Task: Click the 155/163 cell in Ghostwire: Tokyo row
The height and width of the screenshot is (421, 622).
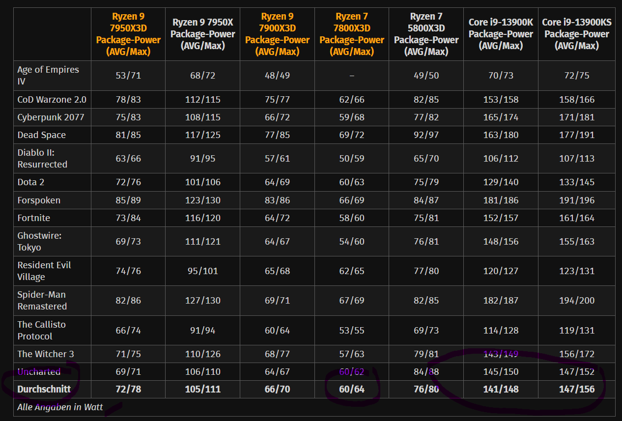Action: (x=577, y=241)
